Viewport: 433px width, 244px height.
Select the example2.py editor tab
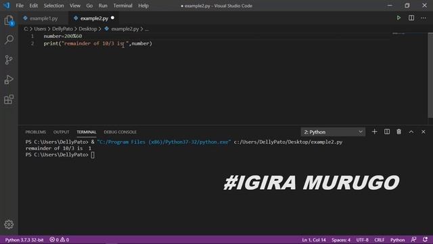[x=94, y=18]
